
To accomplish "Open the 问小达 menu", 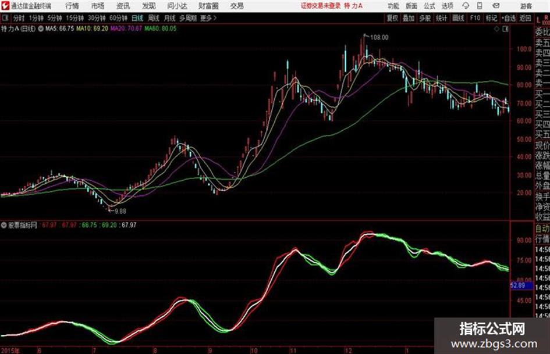I will point(177,6).
